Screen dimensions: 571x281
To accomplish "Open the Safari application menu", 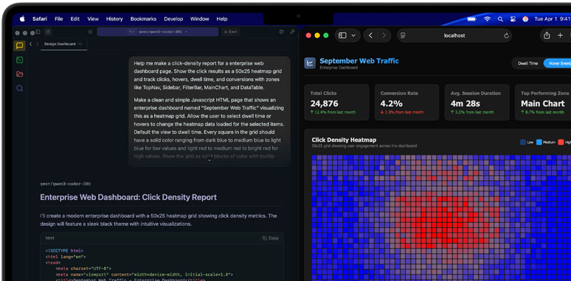I will click(40, 19).
